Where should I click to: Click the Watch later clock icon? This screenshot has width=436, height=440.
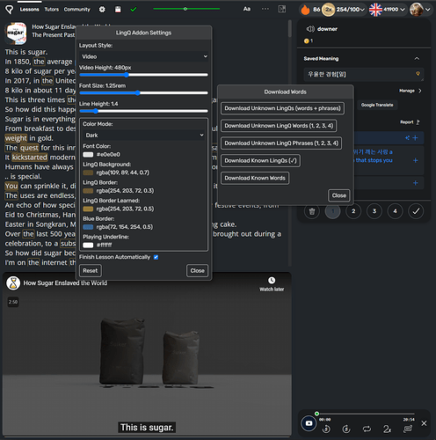pyautogui.click(x=272, y=281)
